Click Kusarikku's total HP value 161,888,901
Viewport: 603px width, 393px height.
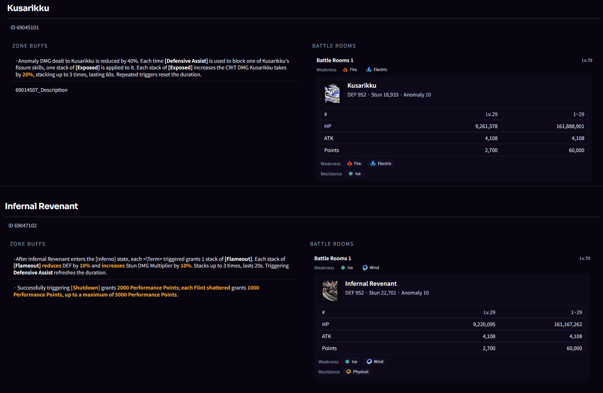pos(570,126)
